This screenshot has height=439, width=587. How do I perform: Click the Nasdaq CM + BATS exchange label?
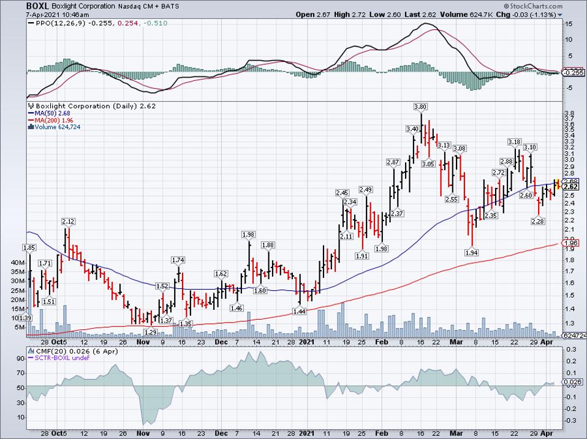click(x=149, y=6)
